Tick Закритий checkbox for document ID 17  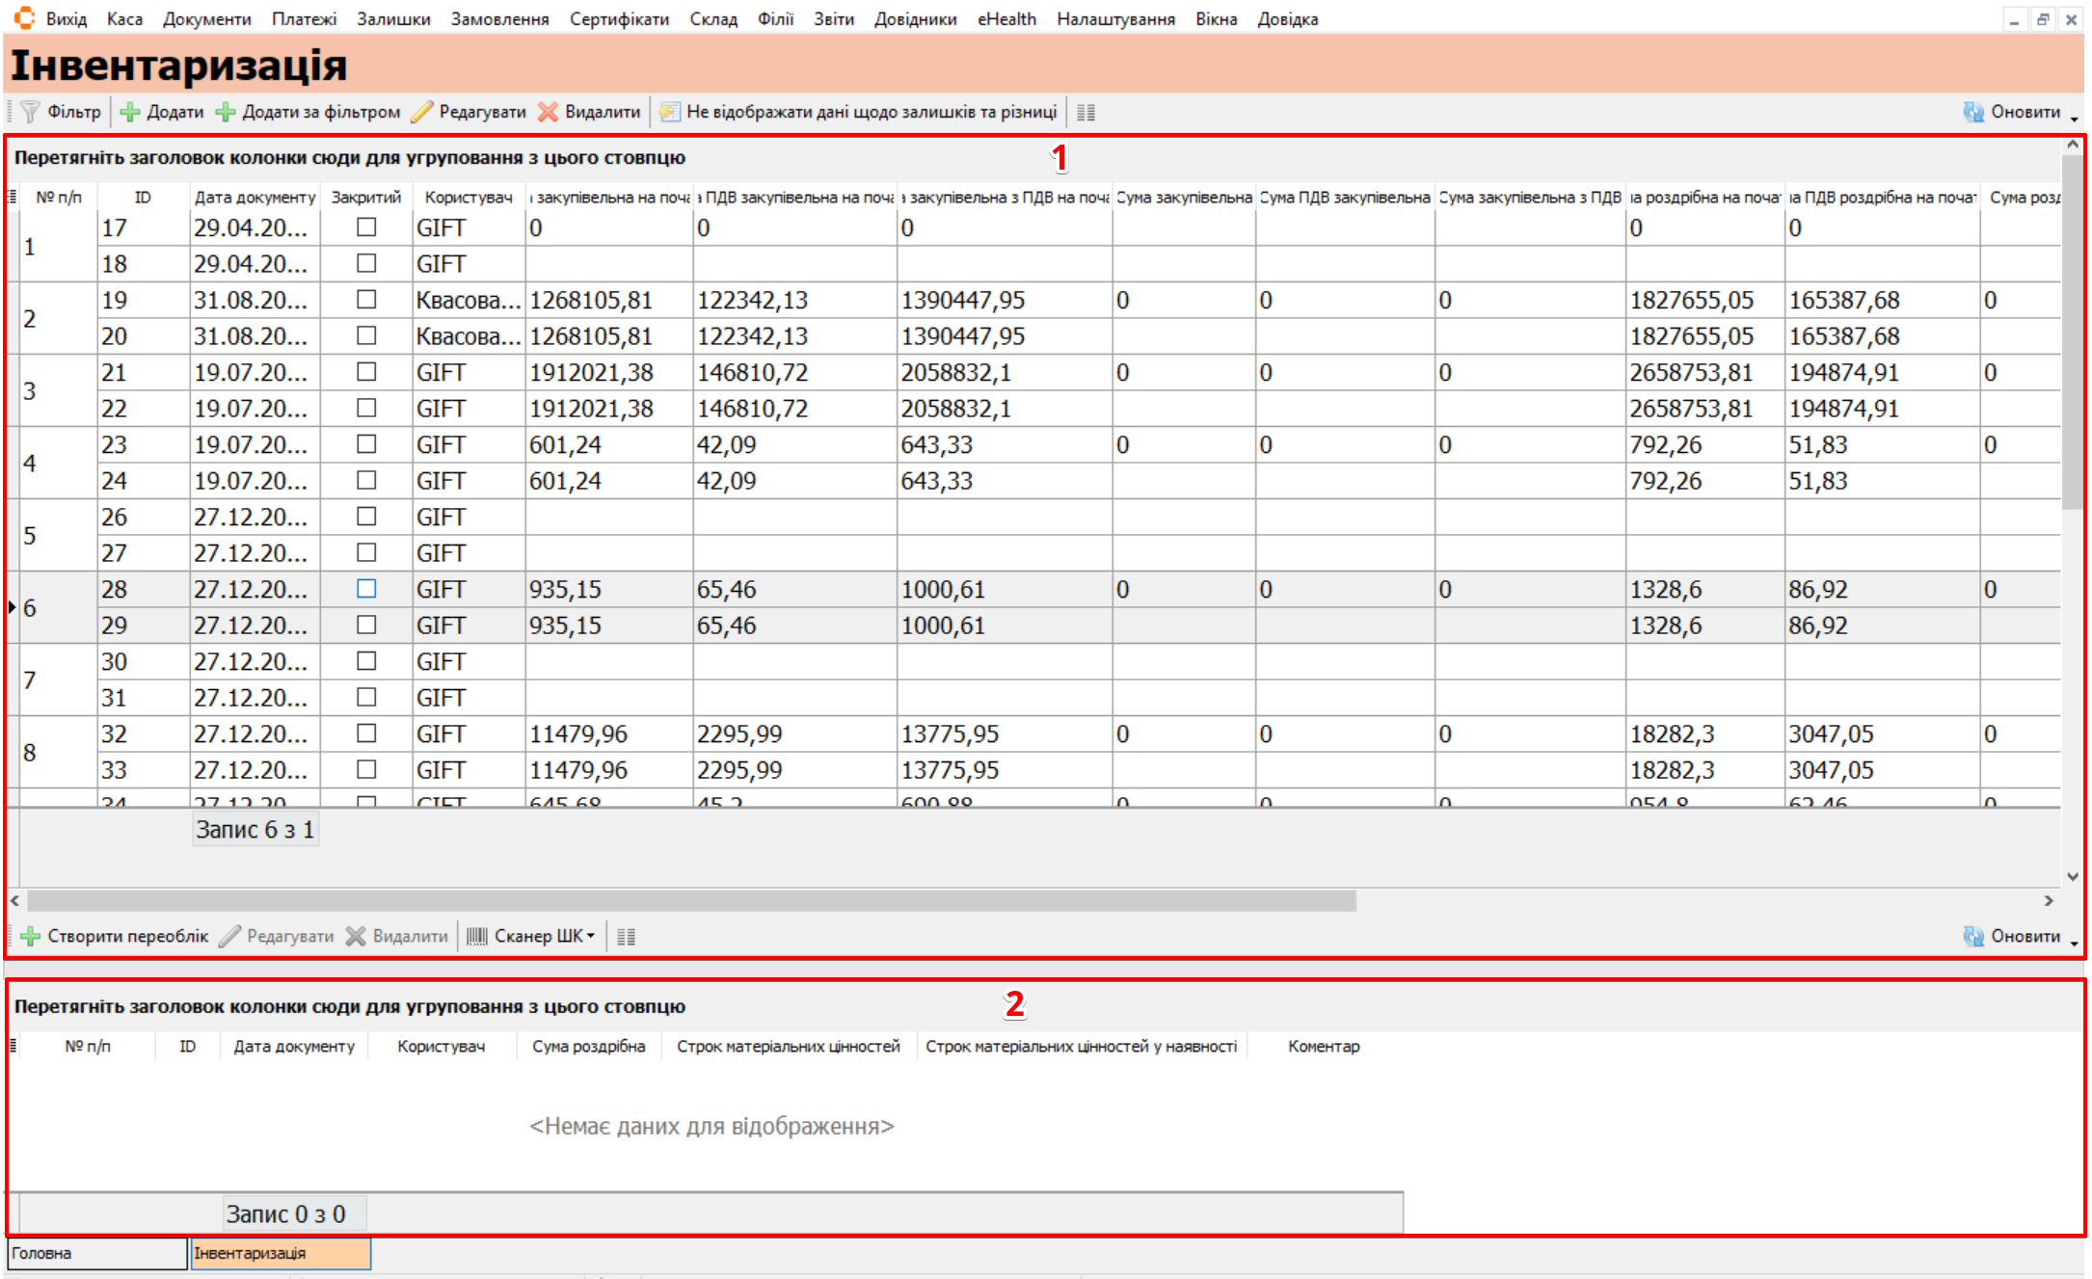366,227
